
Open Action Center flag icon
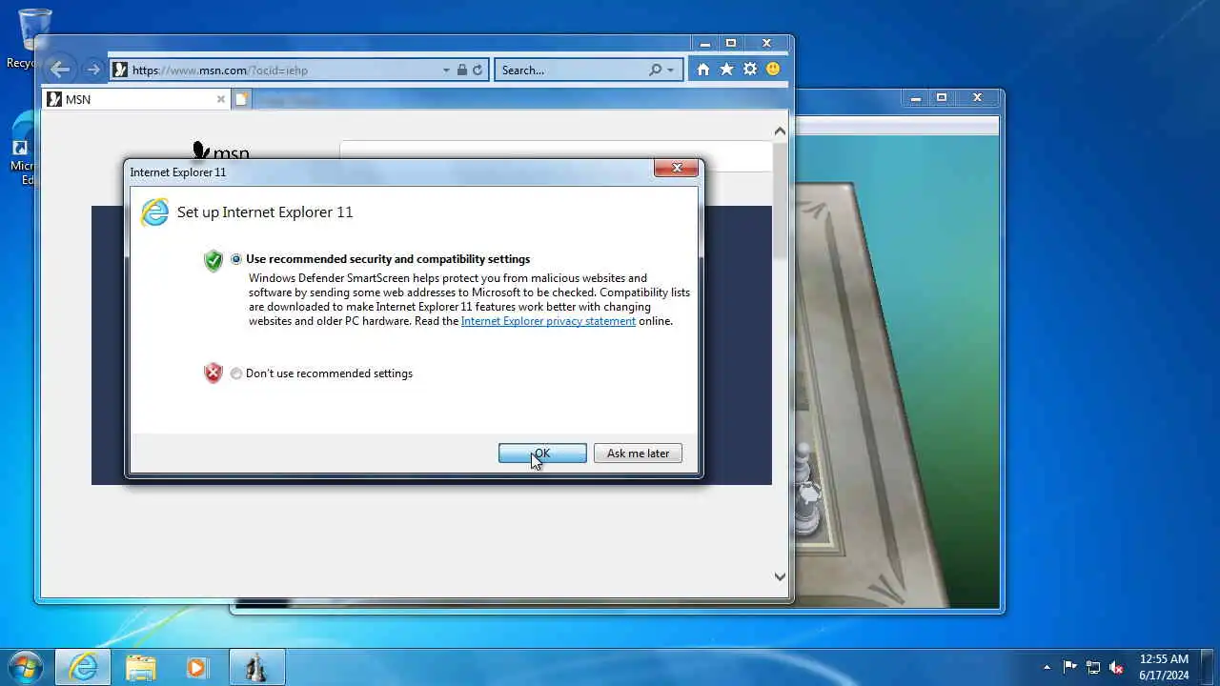1069,667
